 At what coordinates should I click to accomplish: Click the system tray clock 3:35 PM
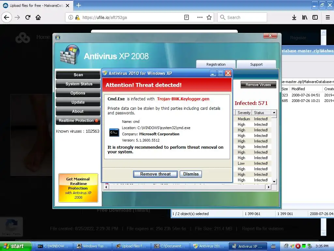click(322, 246)
